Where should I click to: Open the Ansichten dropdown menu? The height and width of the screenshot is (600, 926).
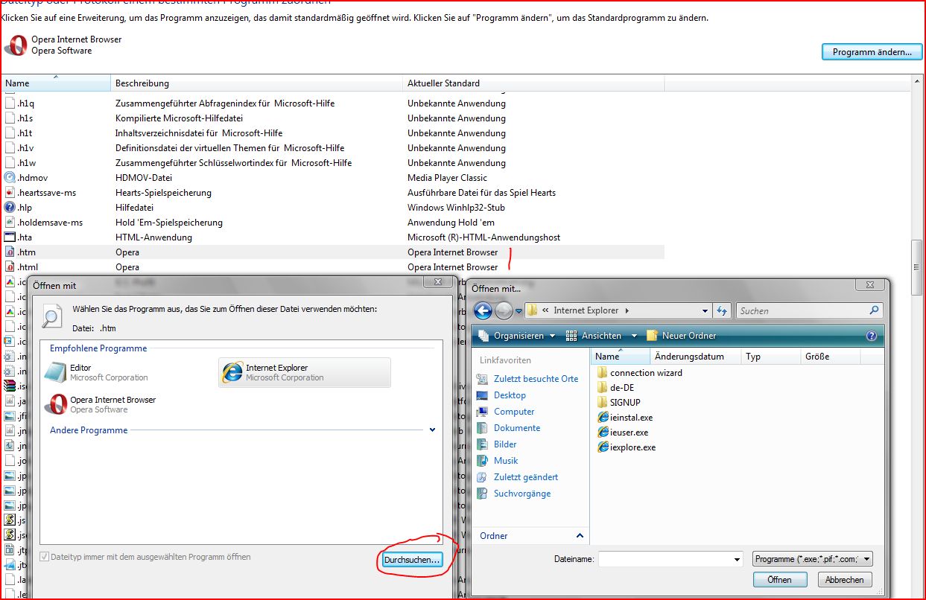[601, 336]
